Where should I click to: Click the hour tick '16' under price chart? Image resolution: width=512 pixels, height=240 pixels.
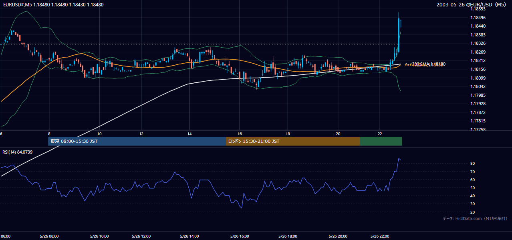(x=239, y=134)
